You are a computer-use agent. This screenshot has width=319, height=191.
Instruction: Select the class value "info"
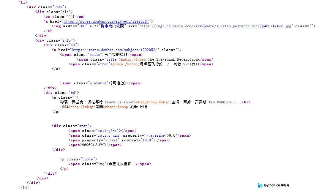(67, 40)
